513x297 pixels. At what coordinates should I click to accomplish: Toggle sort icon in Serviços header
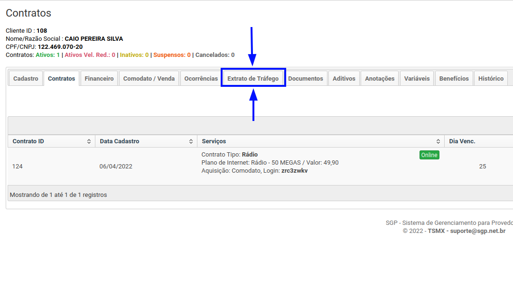(x=438, y=141)
